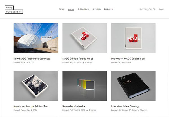Viewport: 169px width, 117px height.
Task: Open the Pre-Order: MADE Edition Four post
Action: 128,59
